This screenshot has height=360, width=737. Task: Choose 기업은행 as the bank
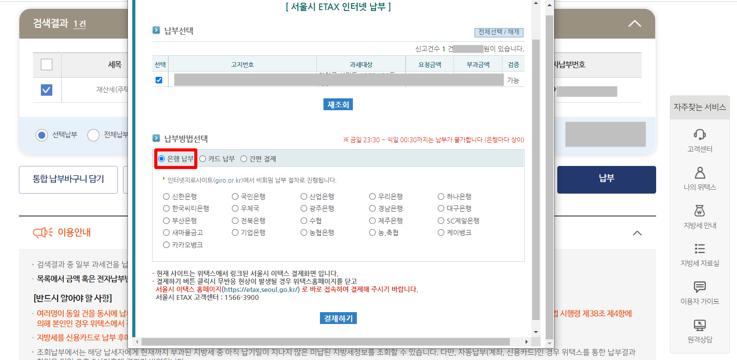235,232
